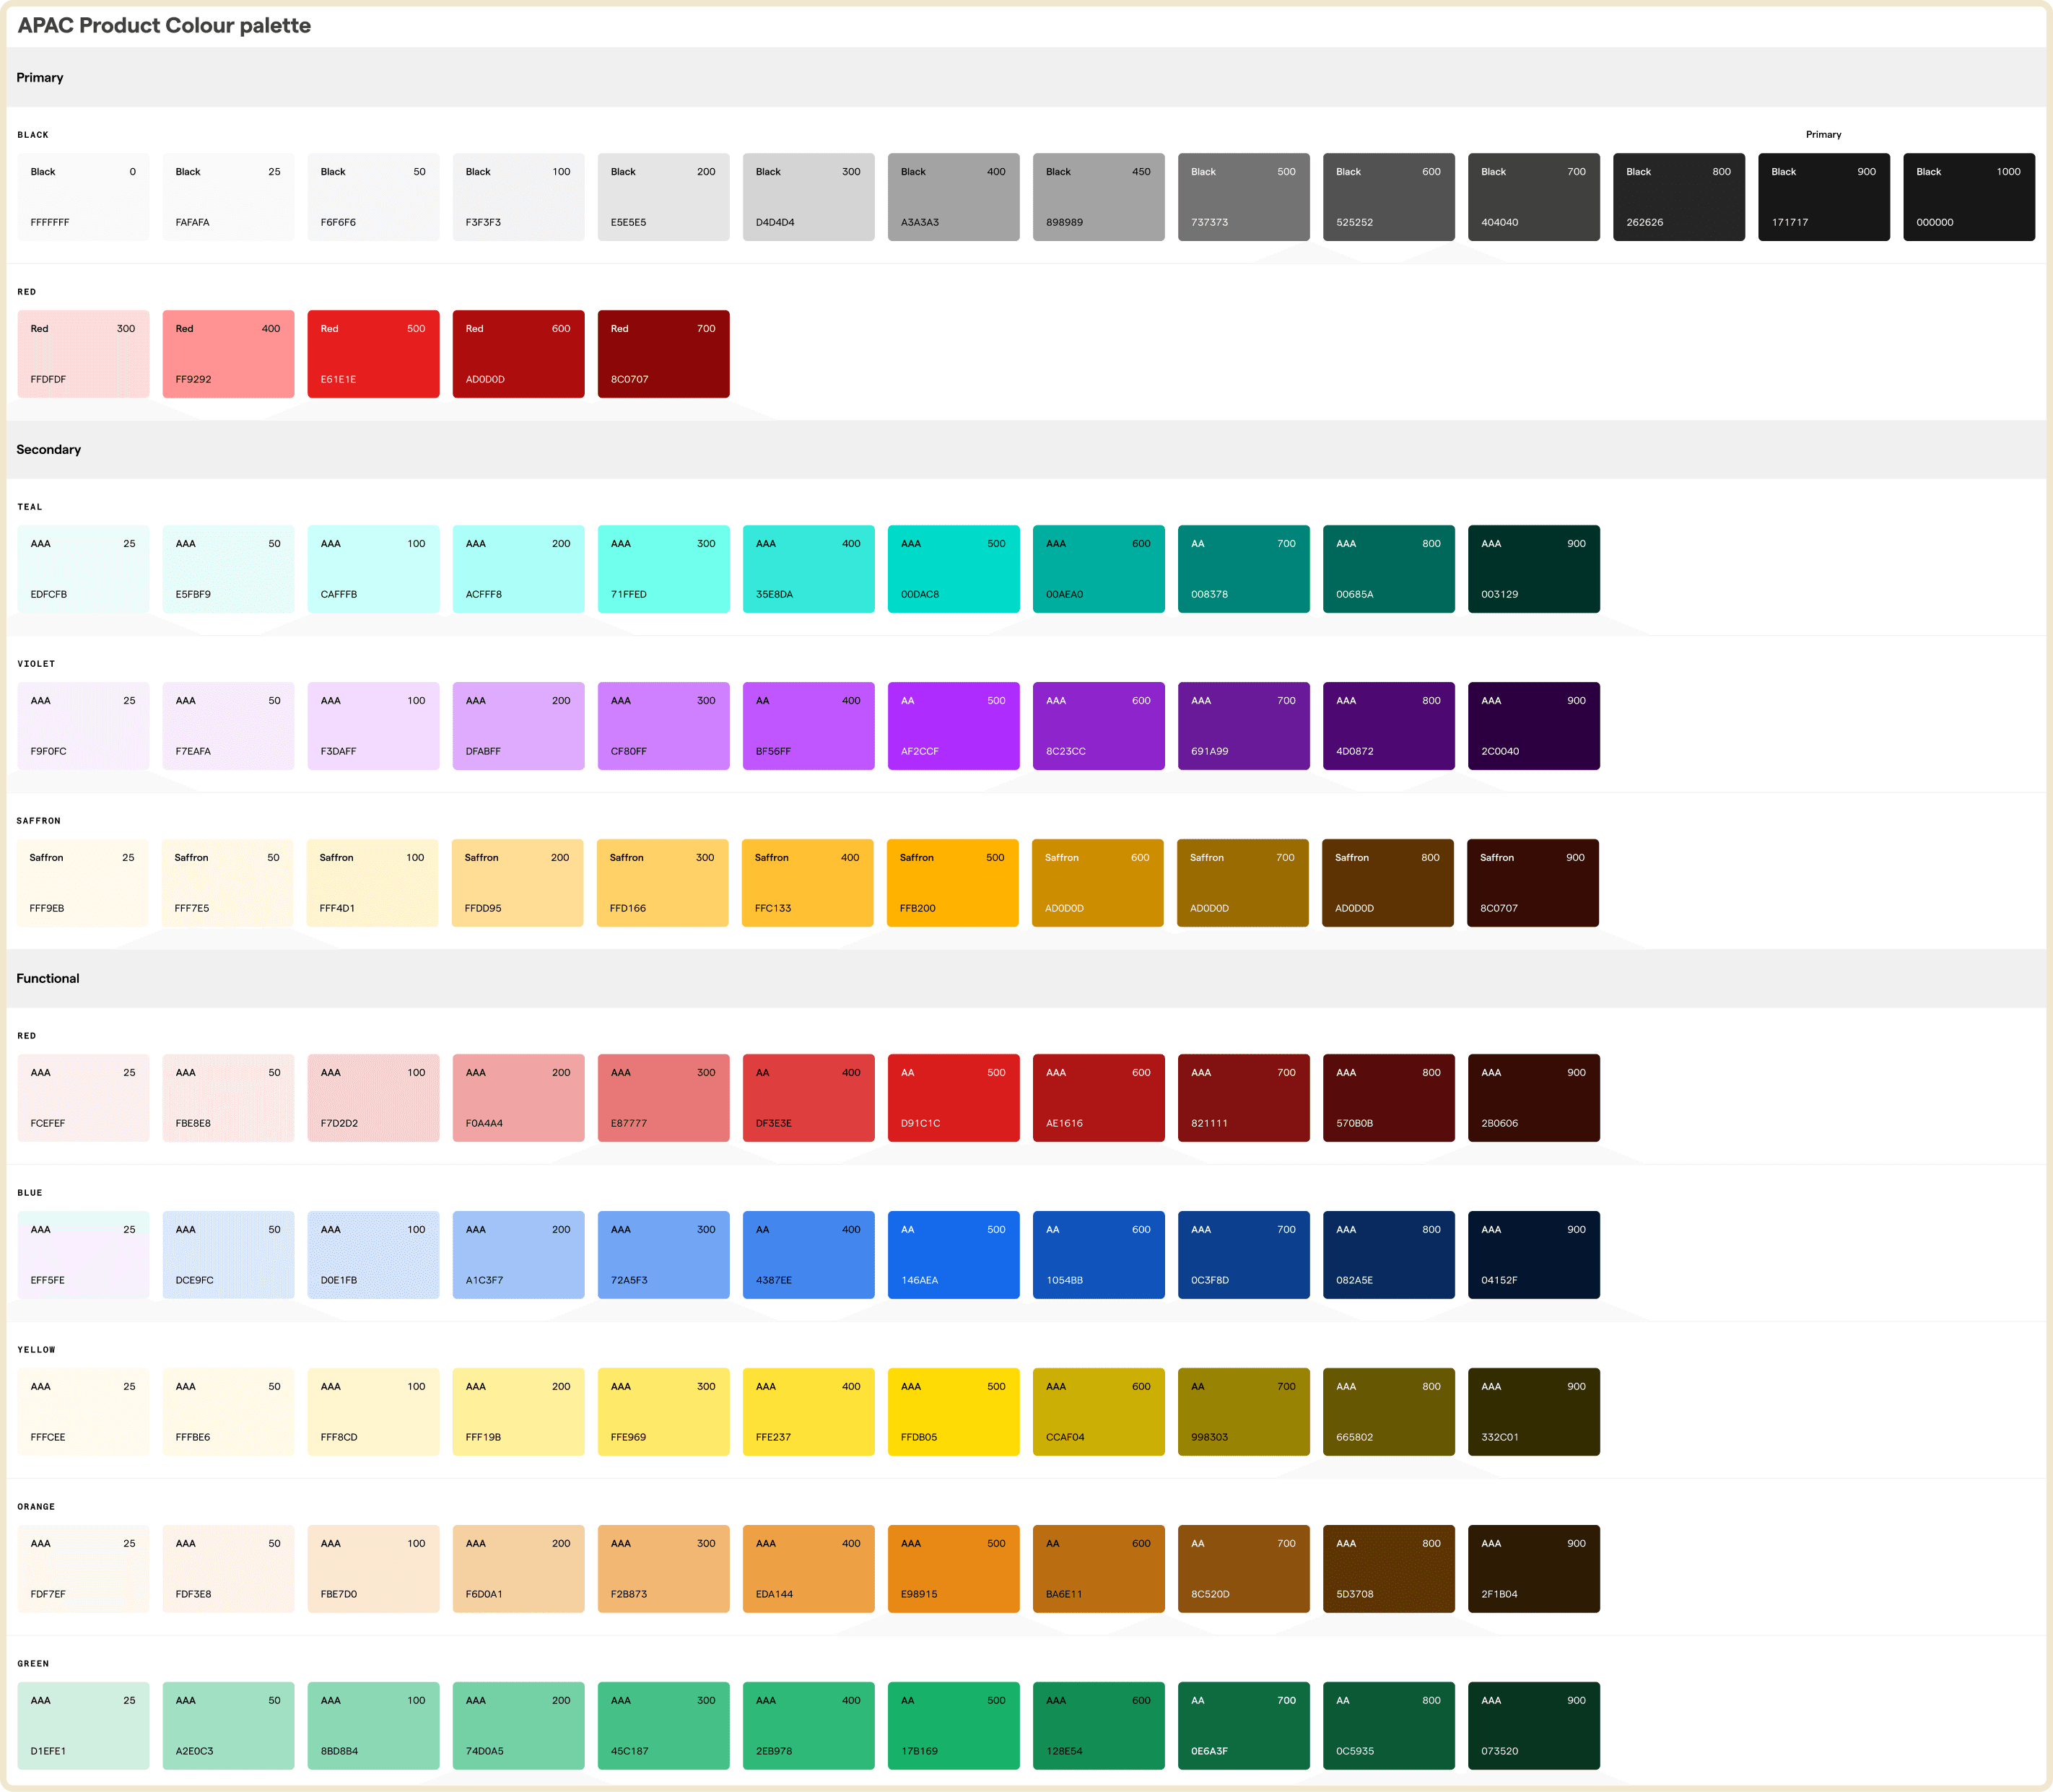
Task: Select the Black 0 swatch FFFFFFF
Action: tap(83, 197)
